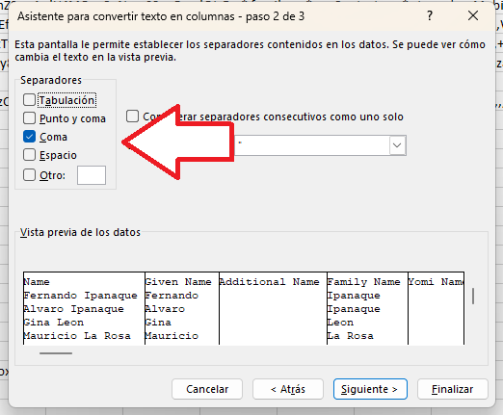Screen dimensions: 503x415
Task: Close the text to columns wizard
Action: pyautogui.click(x=473, y=15)
